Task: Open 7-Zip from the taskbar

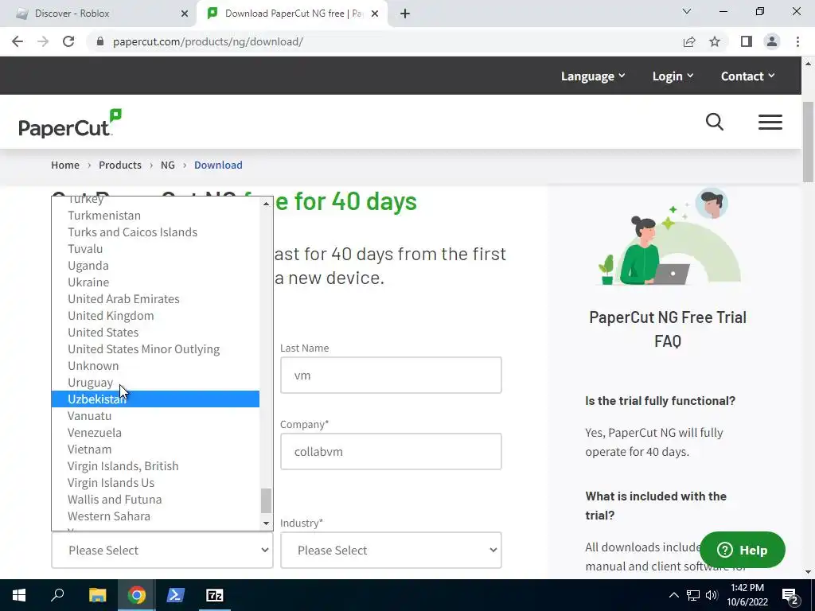Action: [215, 595]
